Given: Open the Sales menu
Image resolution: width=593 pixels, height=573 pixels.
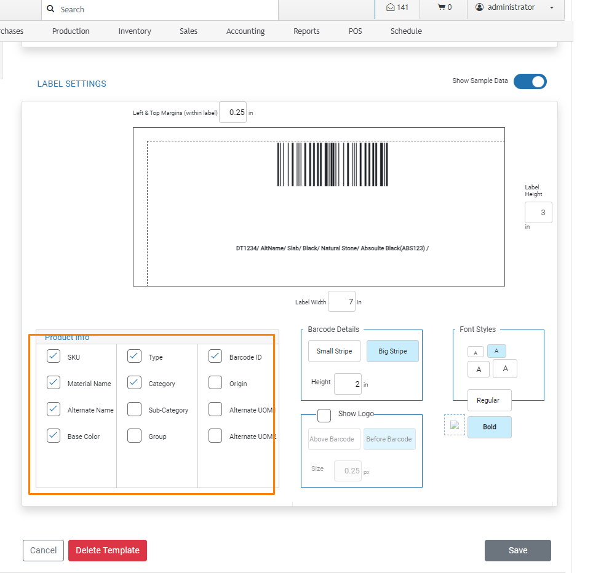Looking at the screenshot, I should coord(188,31).
